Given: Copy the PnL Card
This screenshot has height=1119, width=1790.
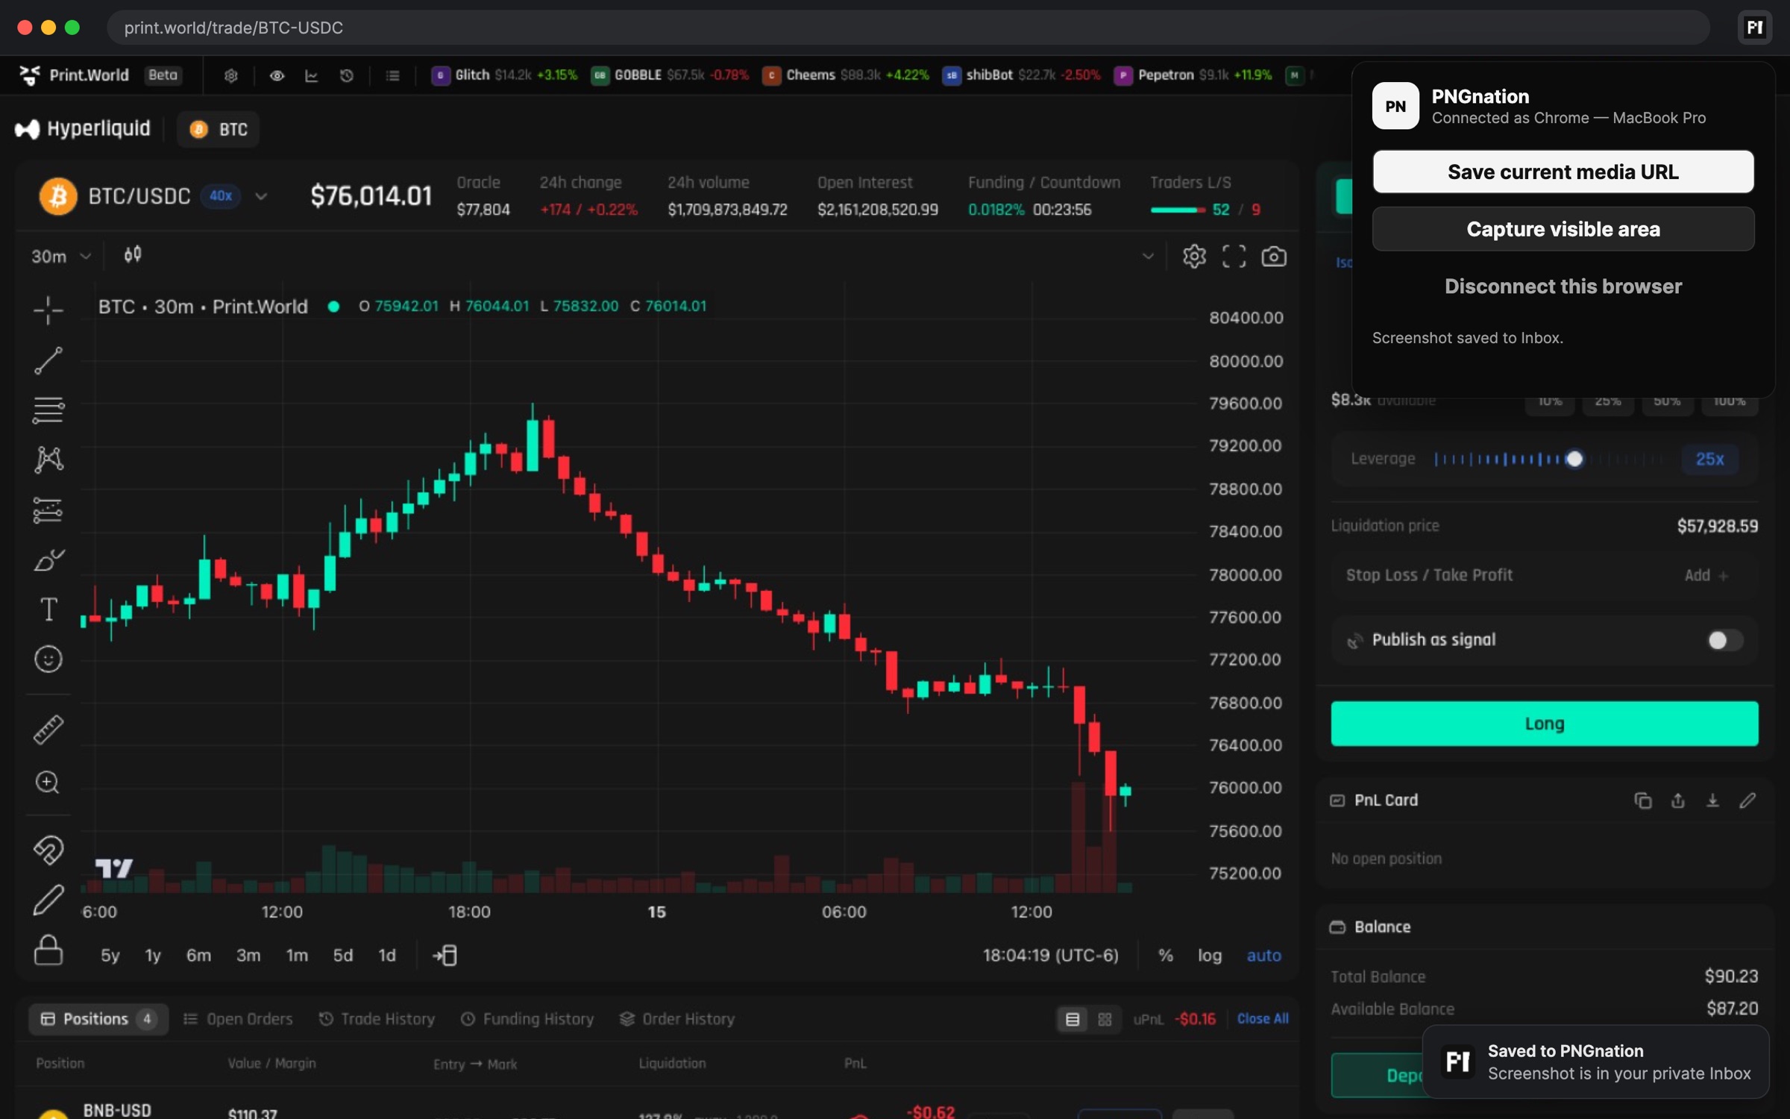Looking at the screenshot, I should pyautogui.click(x=1643, y=800).
